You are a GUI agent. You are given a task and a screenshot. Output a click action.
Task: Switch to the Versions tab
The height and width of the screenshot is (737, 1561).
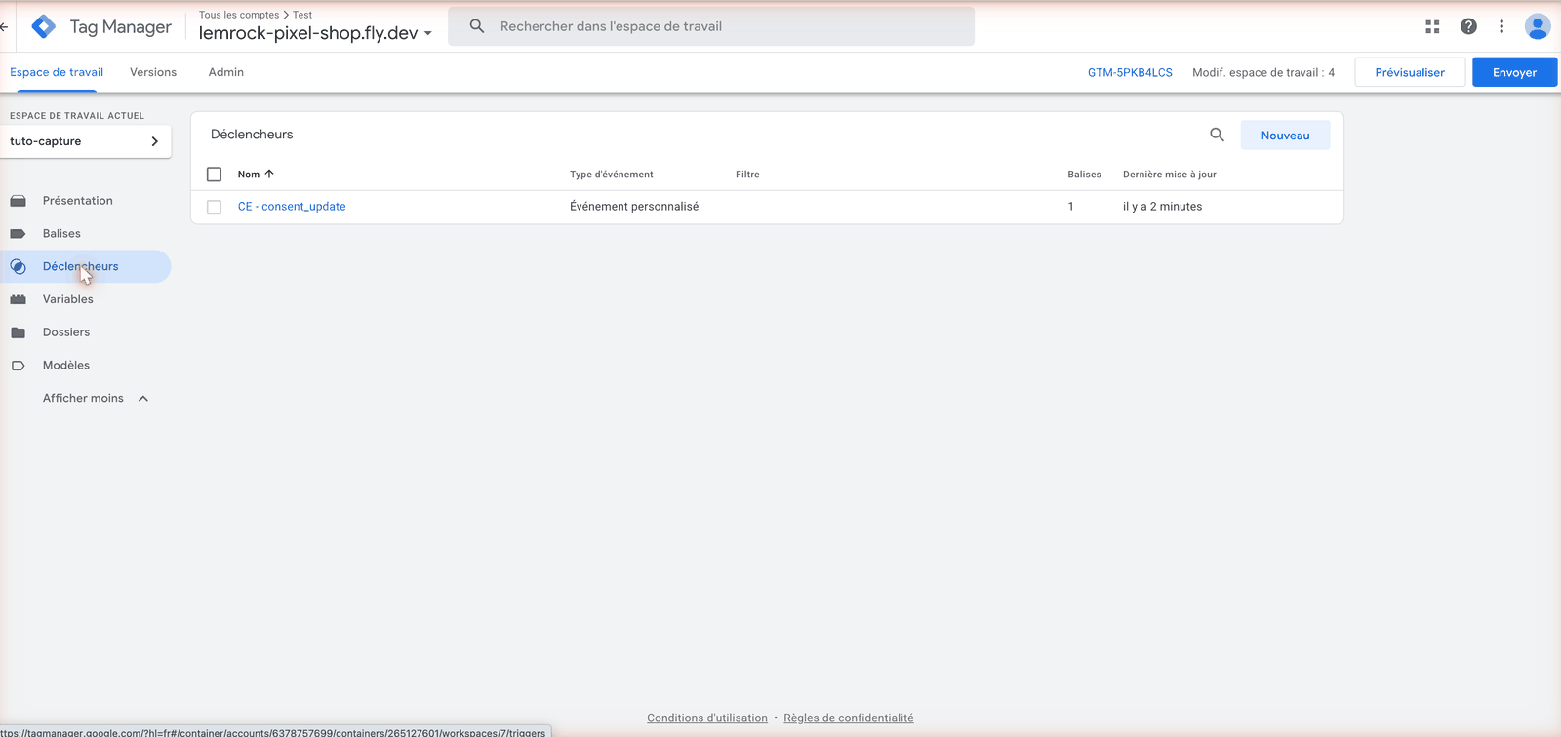click(153, 72)
